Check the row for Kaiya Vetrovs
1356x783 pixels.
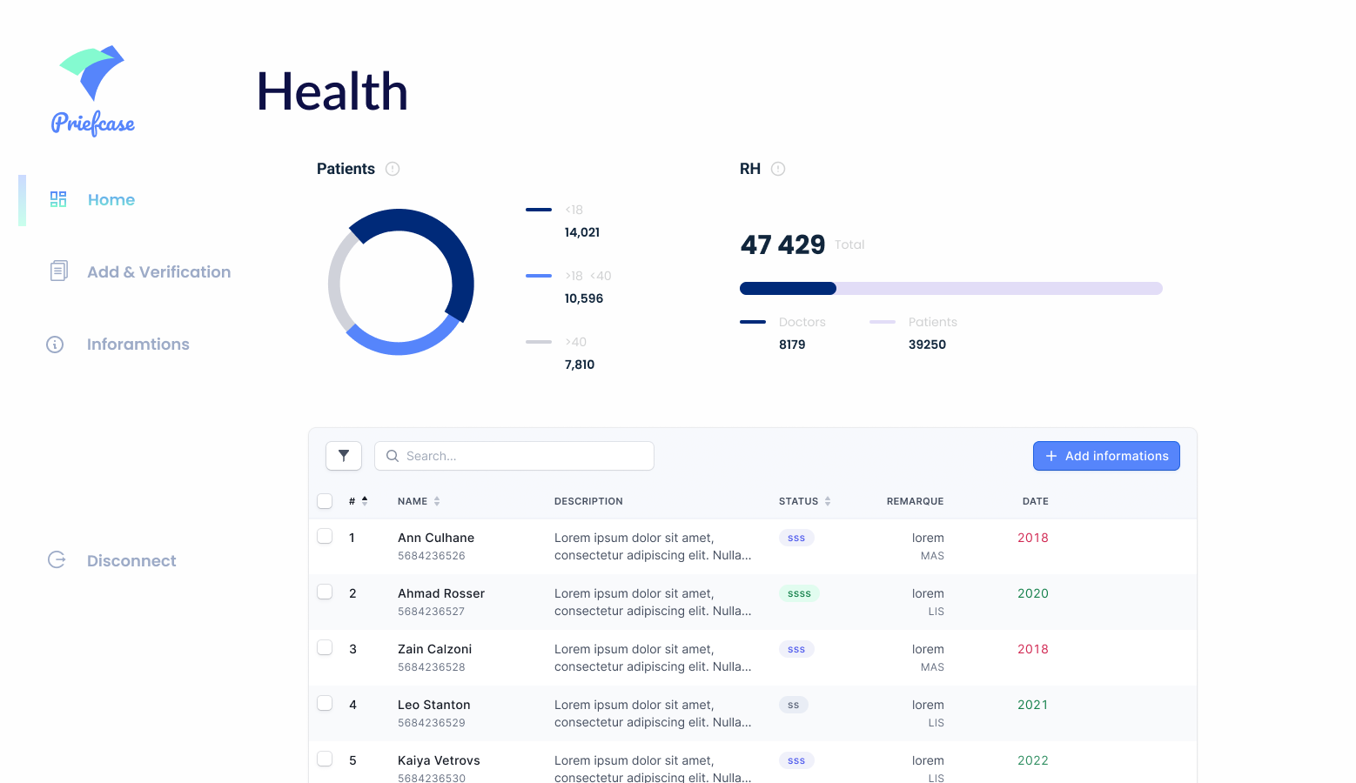point(325,759)
